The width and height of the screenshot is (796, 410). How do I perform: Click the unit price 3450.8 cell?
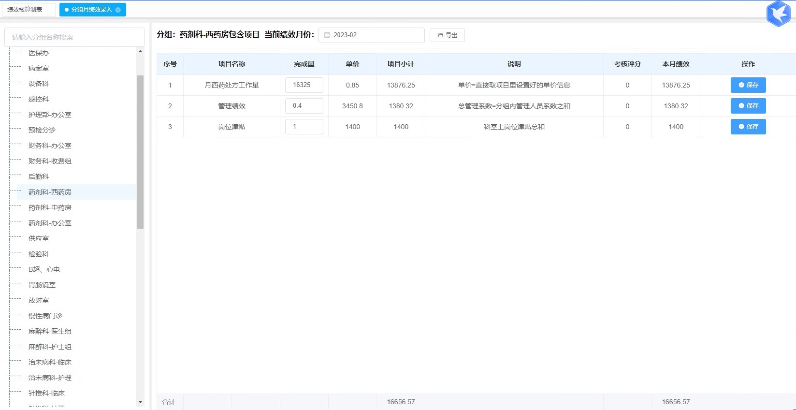click(x=352, y=106)
